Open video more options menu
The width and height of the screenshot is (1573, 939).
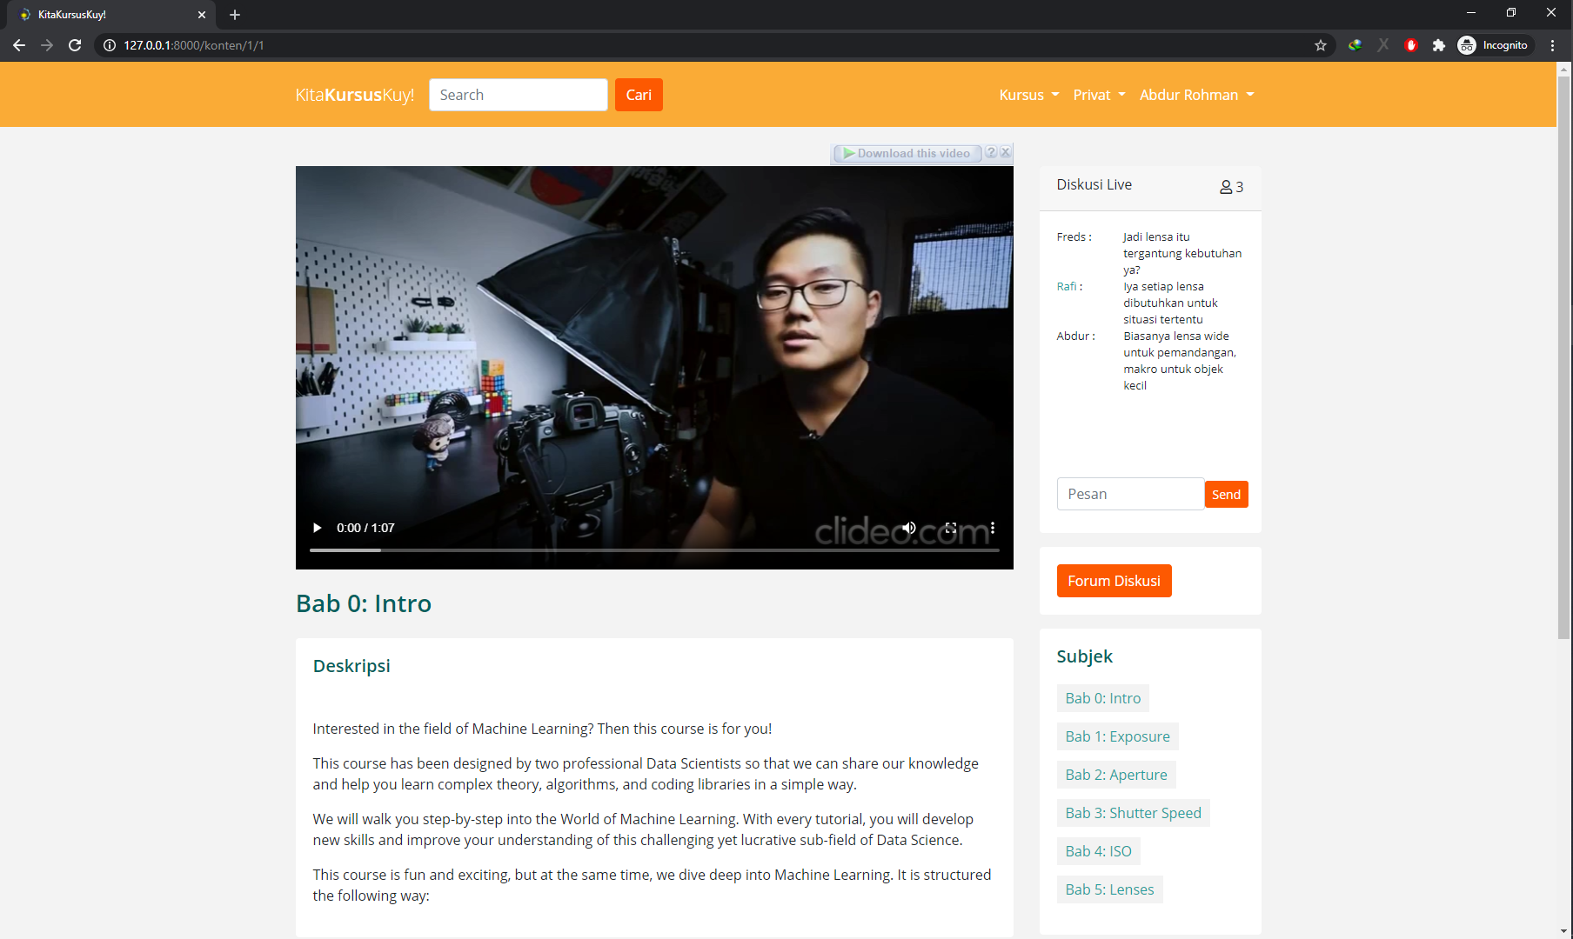pos(993,528)
